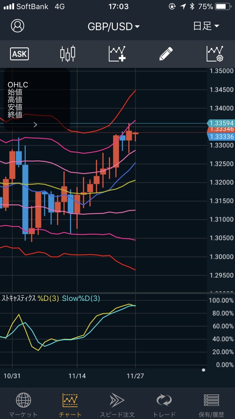Tap the 1.30000 price axis label
The height and width of the screenshot is (419, 235).
(x=222, y=257)
